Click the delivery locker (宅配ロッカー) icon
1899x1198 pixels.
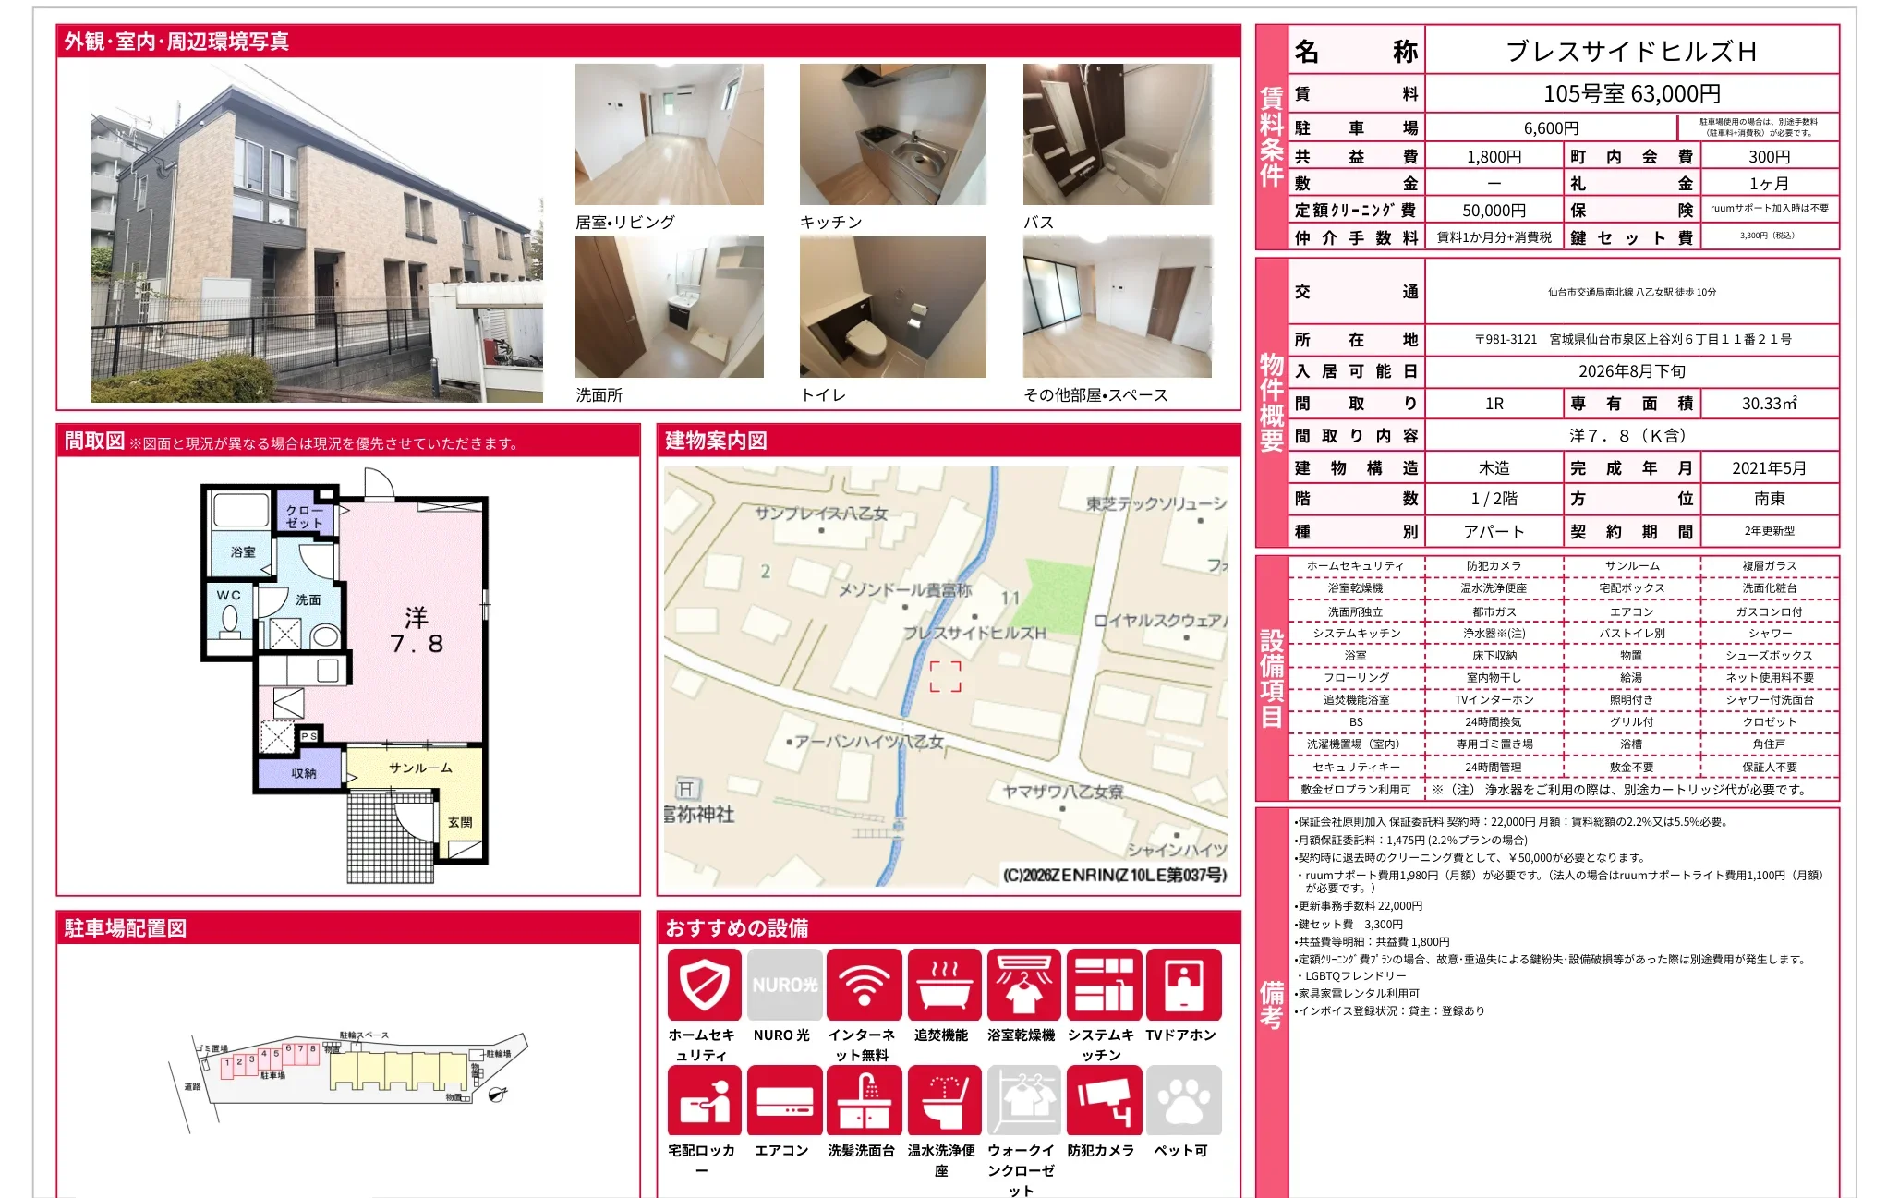705,1100
